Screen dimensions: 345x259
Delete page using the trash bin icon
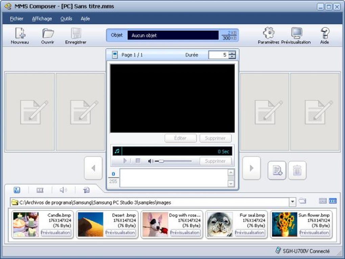(x=297, y=170)
